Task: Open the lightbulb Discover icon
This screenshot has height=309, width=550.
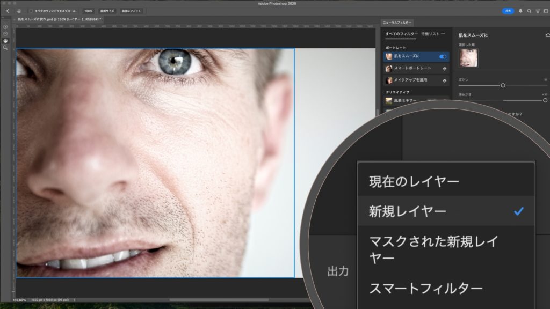Action: click(x=538, y=11)
